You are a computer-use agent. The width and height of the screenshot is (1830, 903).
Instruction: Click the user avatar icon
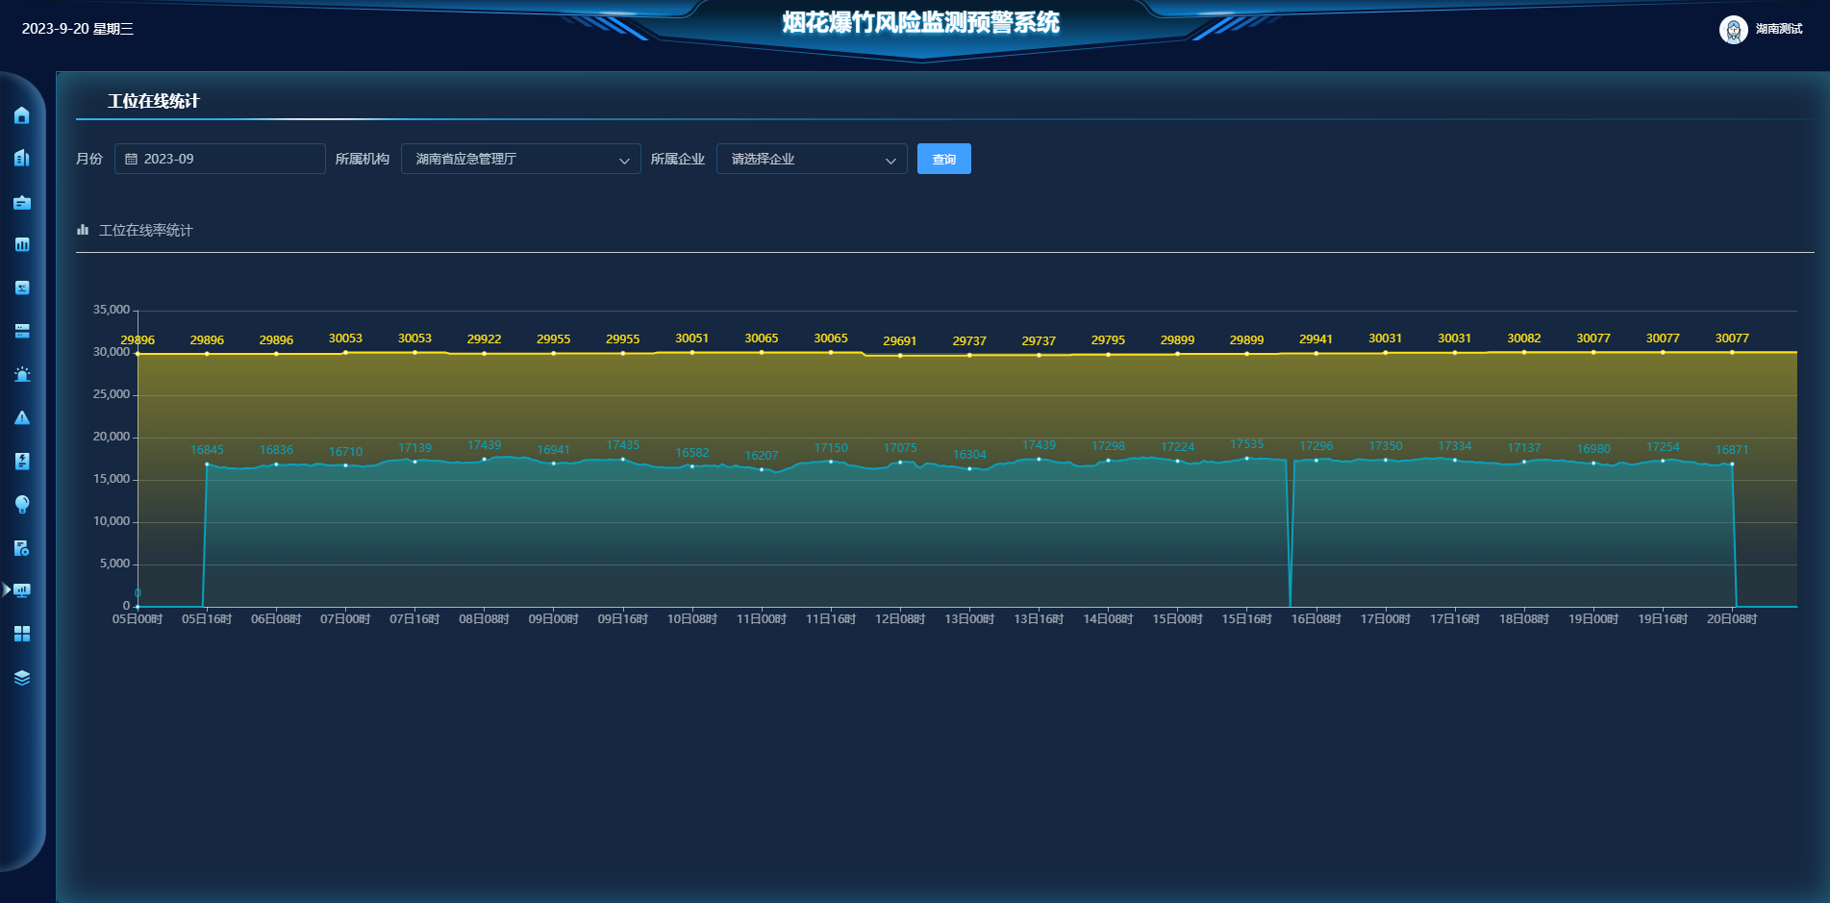[x=1733, y=30]
